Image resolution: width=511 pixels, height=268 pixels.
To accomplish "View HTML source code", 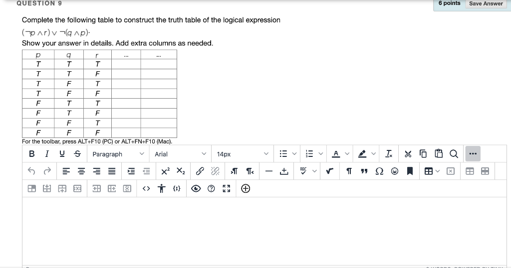I will [x=146, y=189].
